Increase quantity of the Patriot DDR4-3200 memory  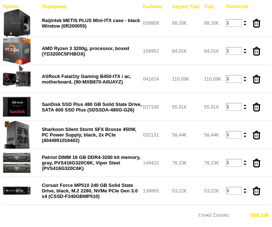245,162
